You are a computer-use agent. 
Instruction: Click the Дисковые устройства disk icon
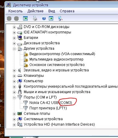pos(20,44)
